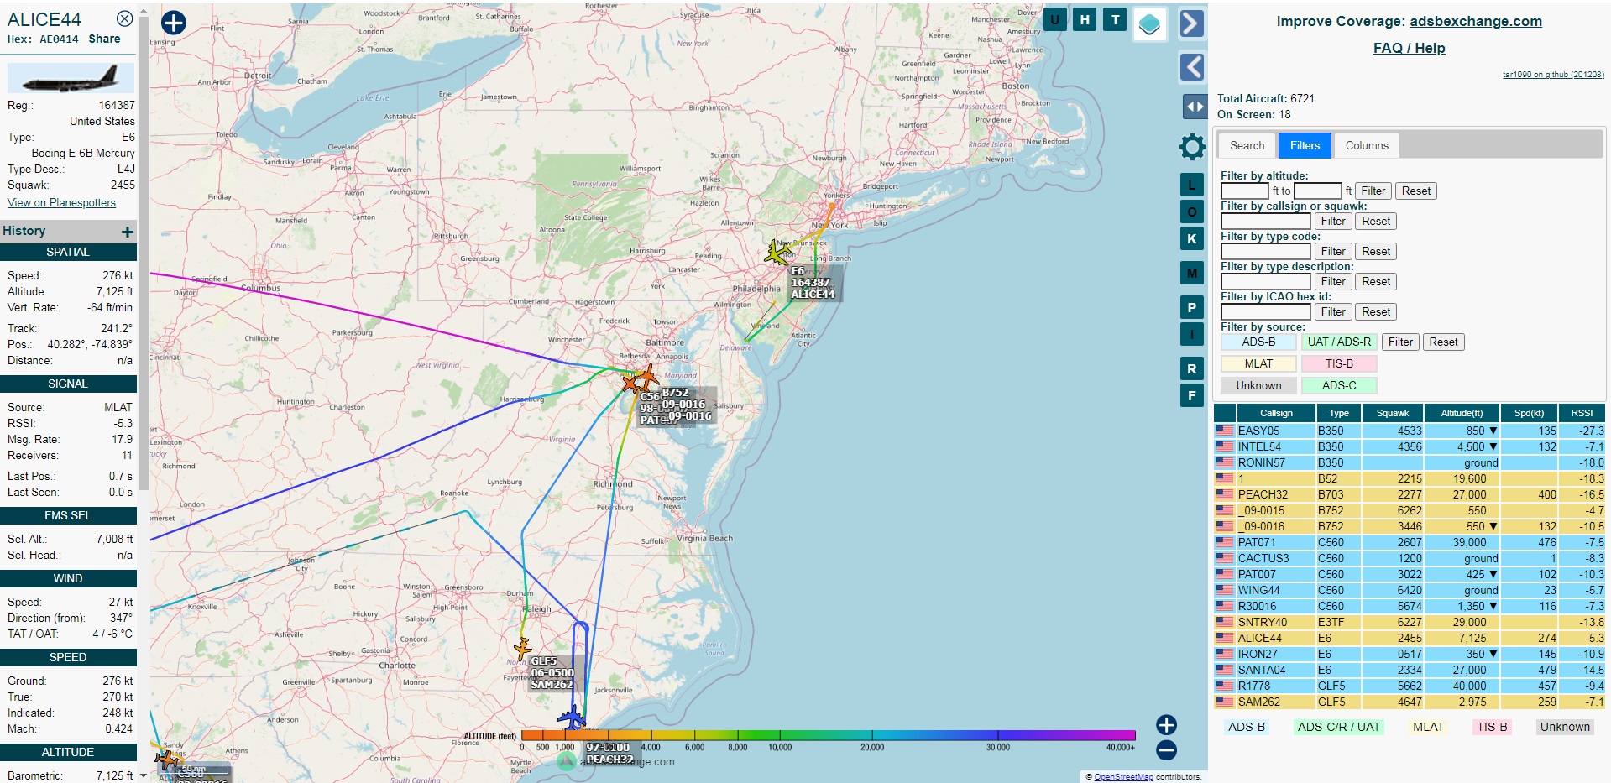Screen dimensions: 1611x783
Task: Close the ALICE44 aircraft info panel
Action: tap(124, 18)
